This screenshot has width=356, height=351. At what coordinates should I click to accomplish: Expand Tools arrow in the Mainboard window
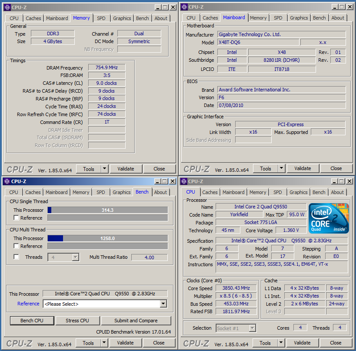[x=282, y=168]
